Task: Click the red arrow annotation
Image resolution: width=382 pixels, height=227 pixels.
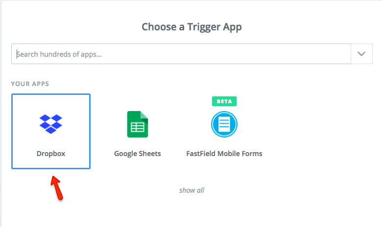Action: (56, 188)
